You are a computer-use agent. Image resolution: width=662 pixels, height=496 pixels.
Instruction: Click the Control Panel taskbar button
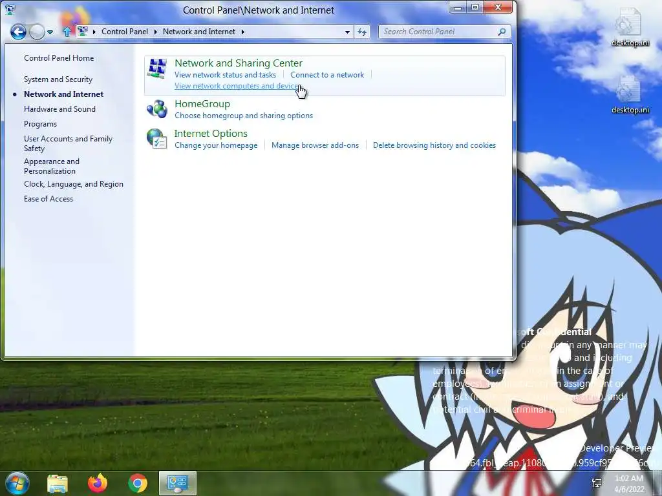(x=178, y=483)
